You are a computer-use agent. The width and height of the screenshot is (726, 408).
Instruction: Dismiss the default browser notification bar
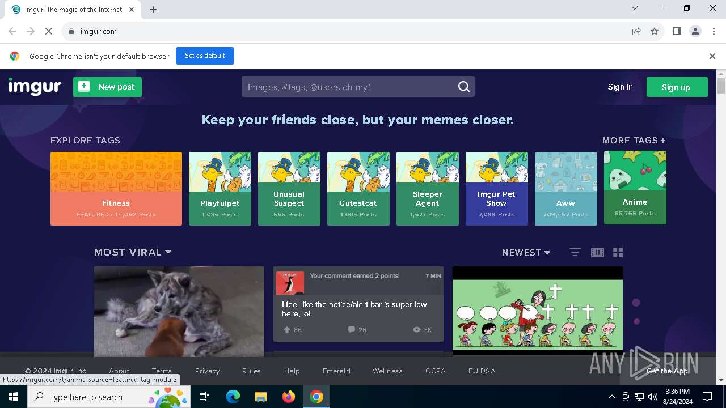712,56
